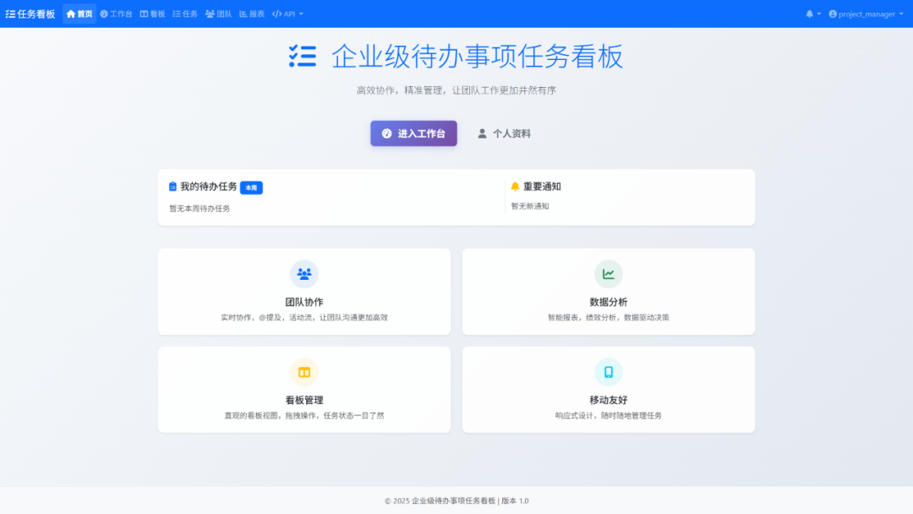
Task: Click the clock icon next to 工作台
Action: pos(104,13)
